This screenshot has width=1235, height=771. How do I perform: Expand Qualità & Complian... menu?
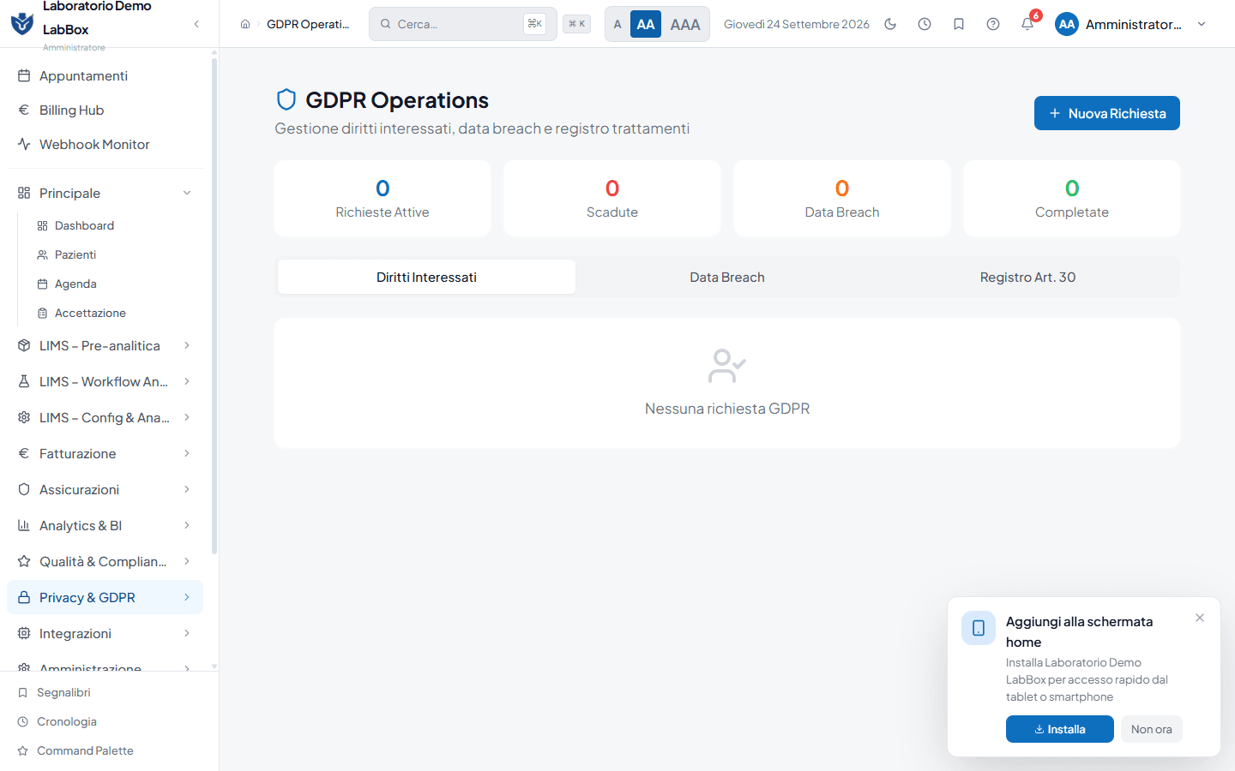[105, 561]
